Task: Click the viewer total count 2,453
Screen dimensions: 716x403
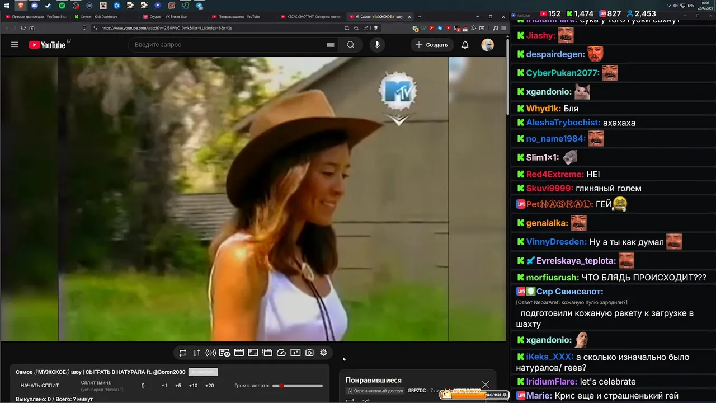Action: click(x=641, y=13)
